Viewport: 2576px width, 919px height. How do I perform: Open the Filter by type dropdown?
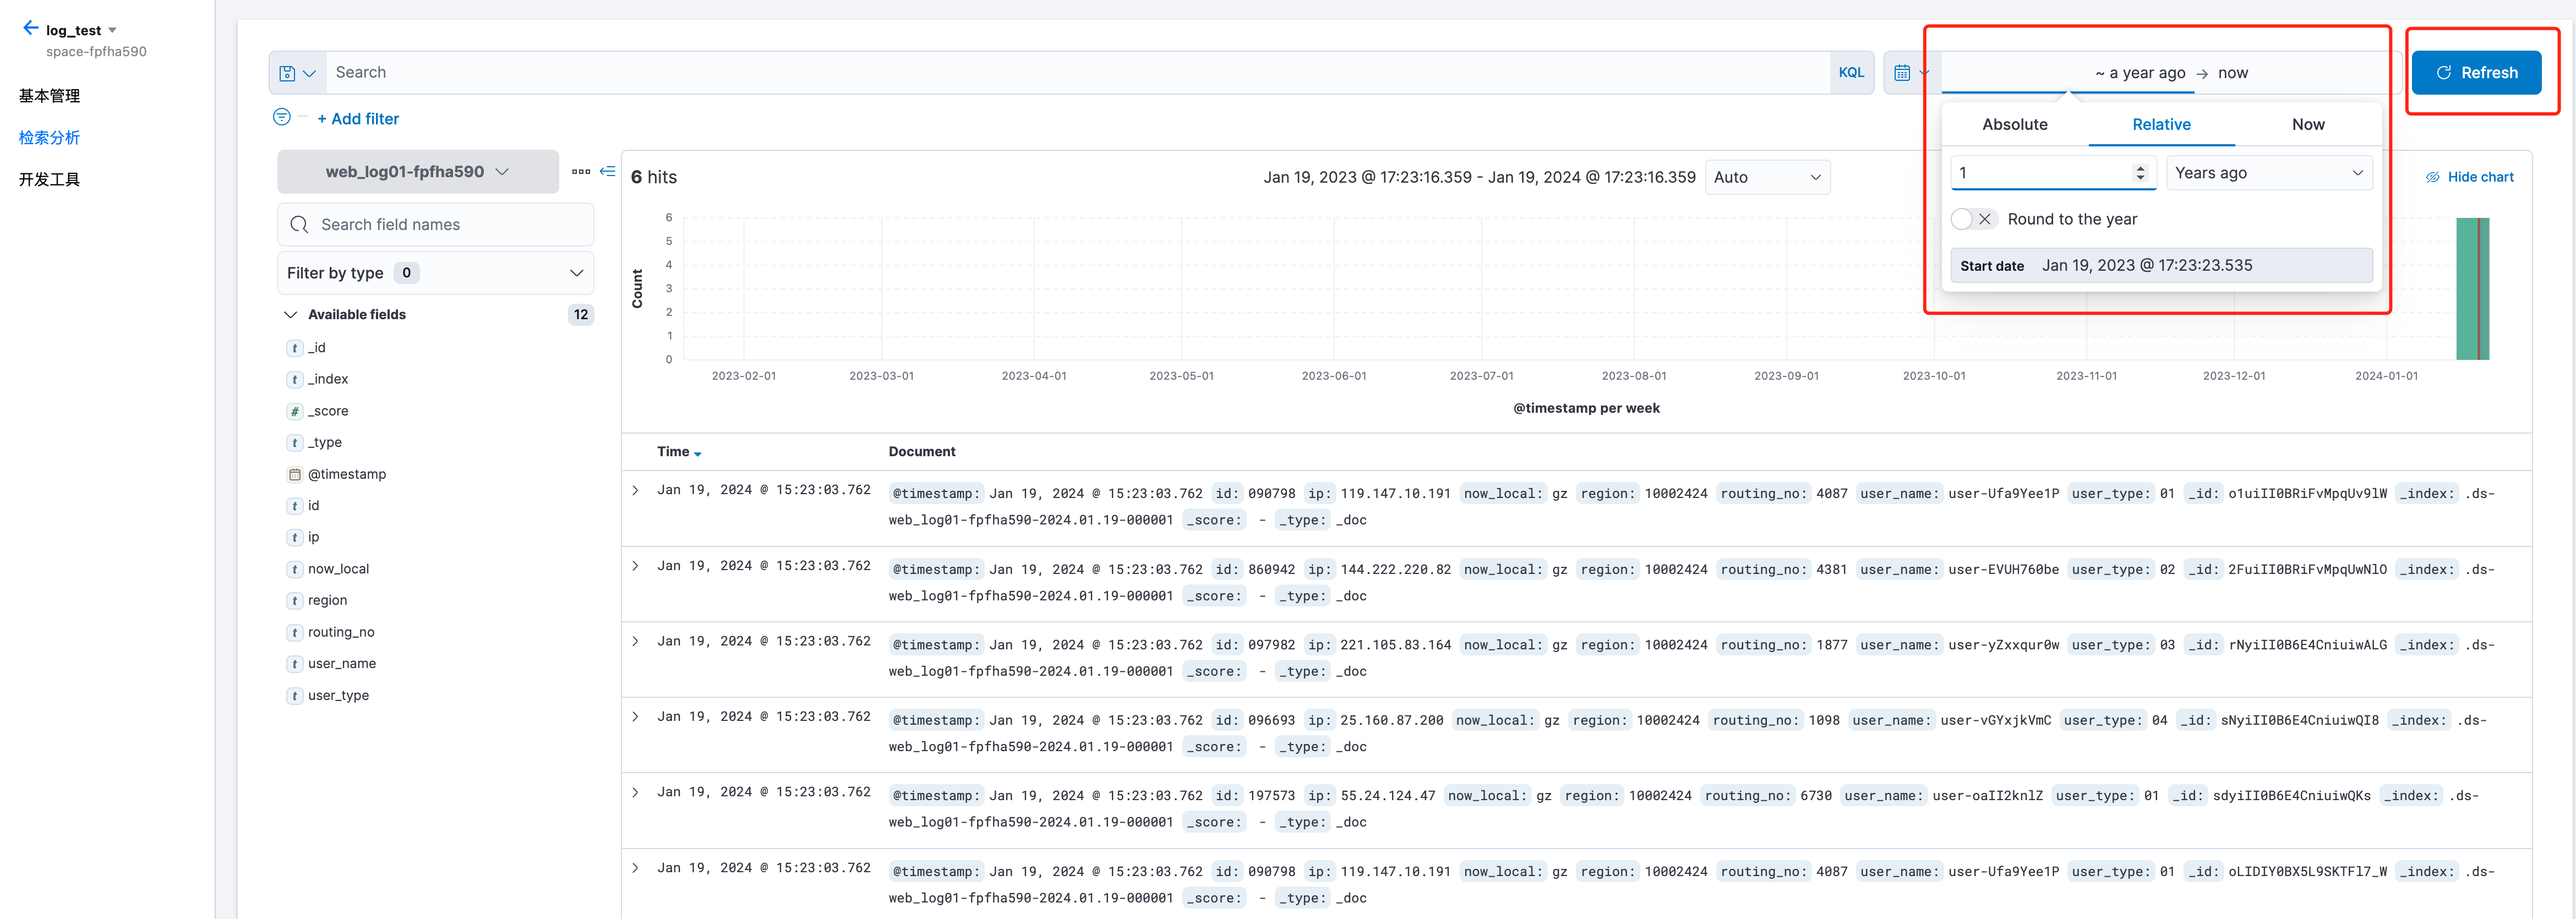pos(435,273)
